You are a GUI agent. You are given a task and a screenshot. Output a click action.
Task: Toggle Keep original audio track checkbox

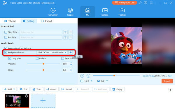click(6, 48)
